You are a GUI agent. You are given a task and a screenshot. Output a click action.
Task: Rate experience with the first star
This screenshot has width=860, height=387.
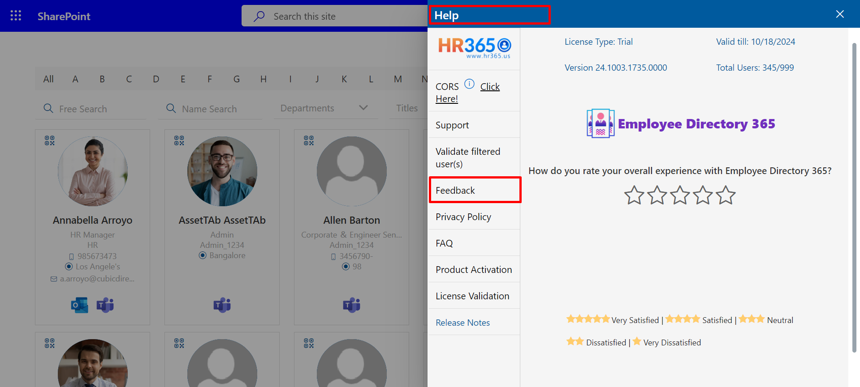click(634, 195)
